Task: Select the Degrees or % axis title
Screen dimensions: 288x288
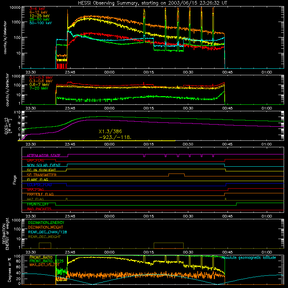Action: pyautogui.click(x=9, y=270)
